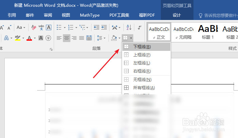This screenshot has width=238, height=138.
Task: Click the Asian Layout icon
Action: coord(115,27)
